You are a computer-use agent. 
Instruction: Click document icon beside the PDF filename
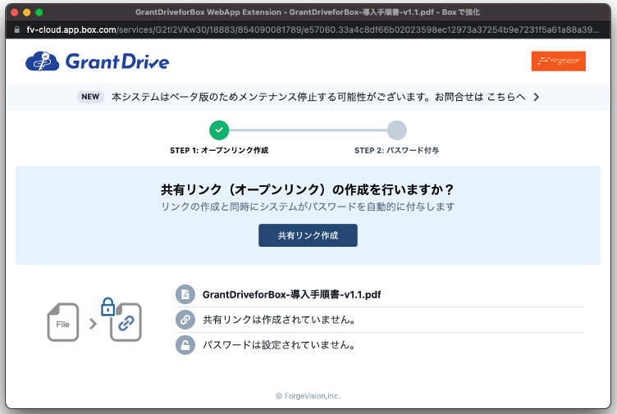pyautogui.click(x=185, y=294)
